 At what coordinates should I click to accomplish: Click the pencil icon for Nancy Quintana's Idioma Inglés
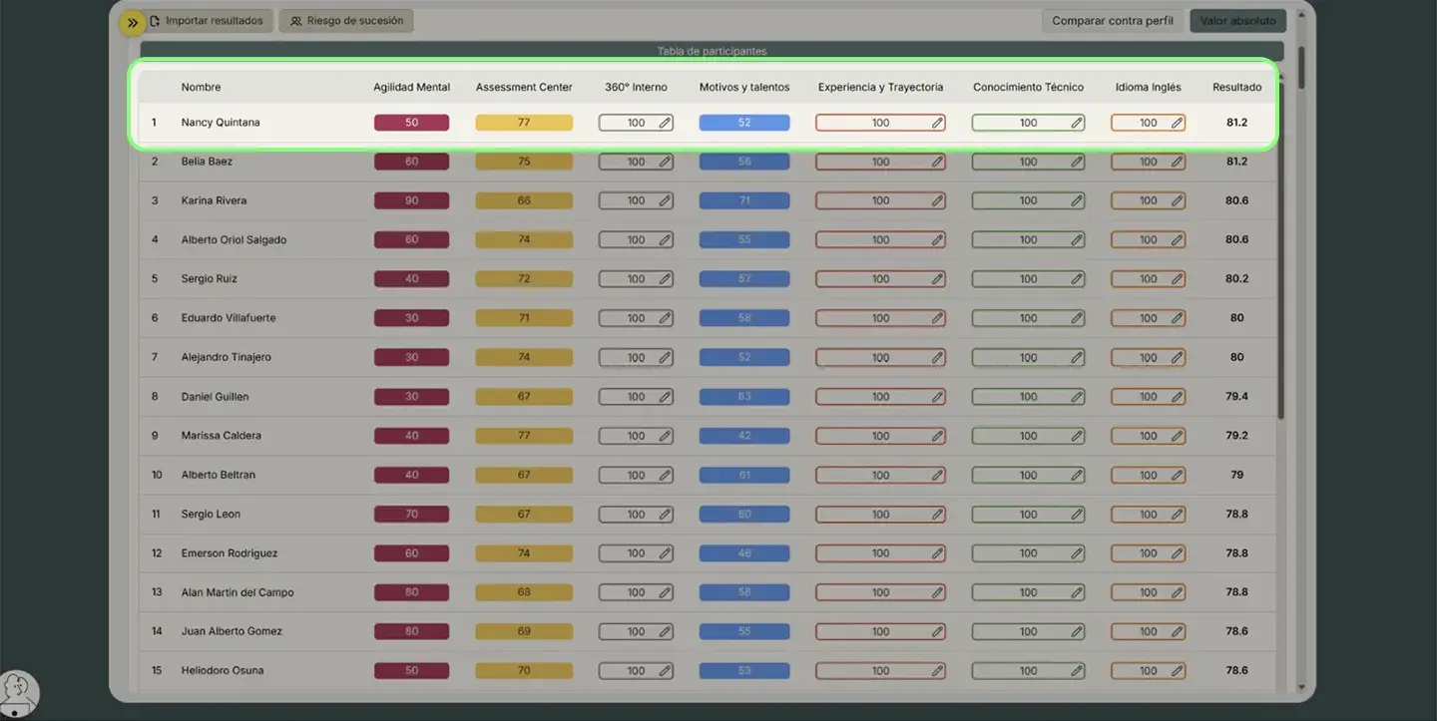pyautogui.click(x=1177, y=123)
